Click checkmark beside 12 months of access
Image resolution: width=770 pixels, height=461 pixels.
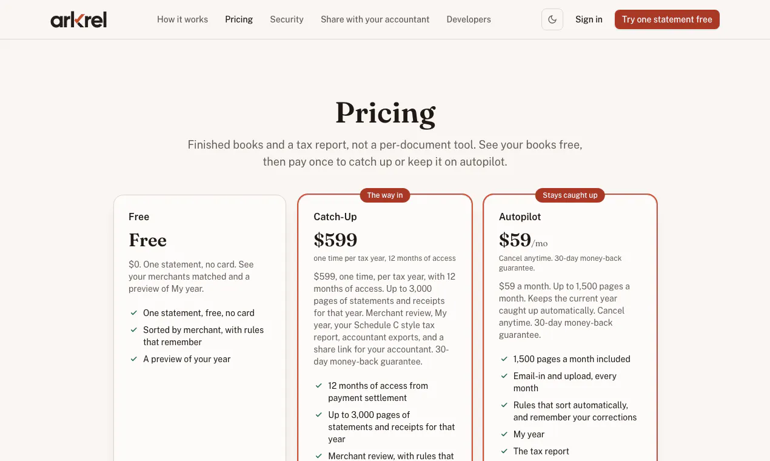(x=319, y=386)
